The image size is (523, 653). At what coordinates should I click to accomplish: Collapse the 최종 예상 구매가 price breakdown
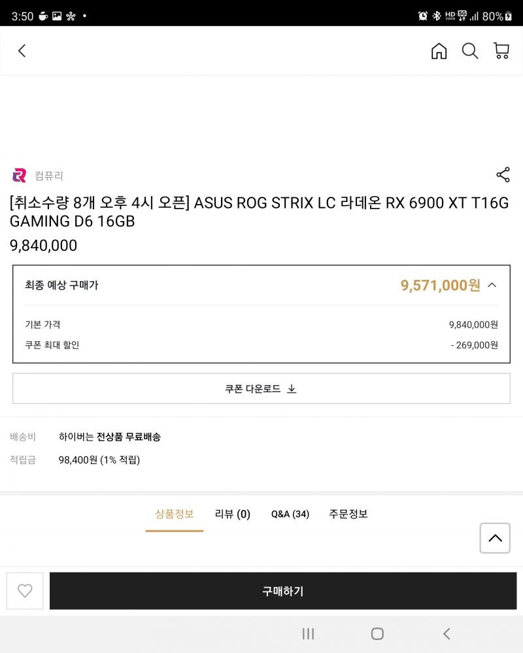pos(492,285)
